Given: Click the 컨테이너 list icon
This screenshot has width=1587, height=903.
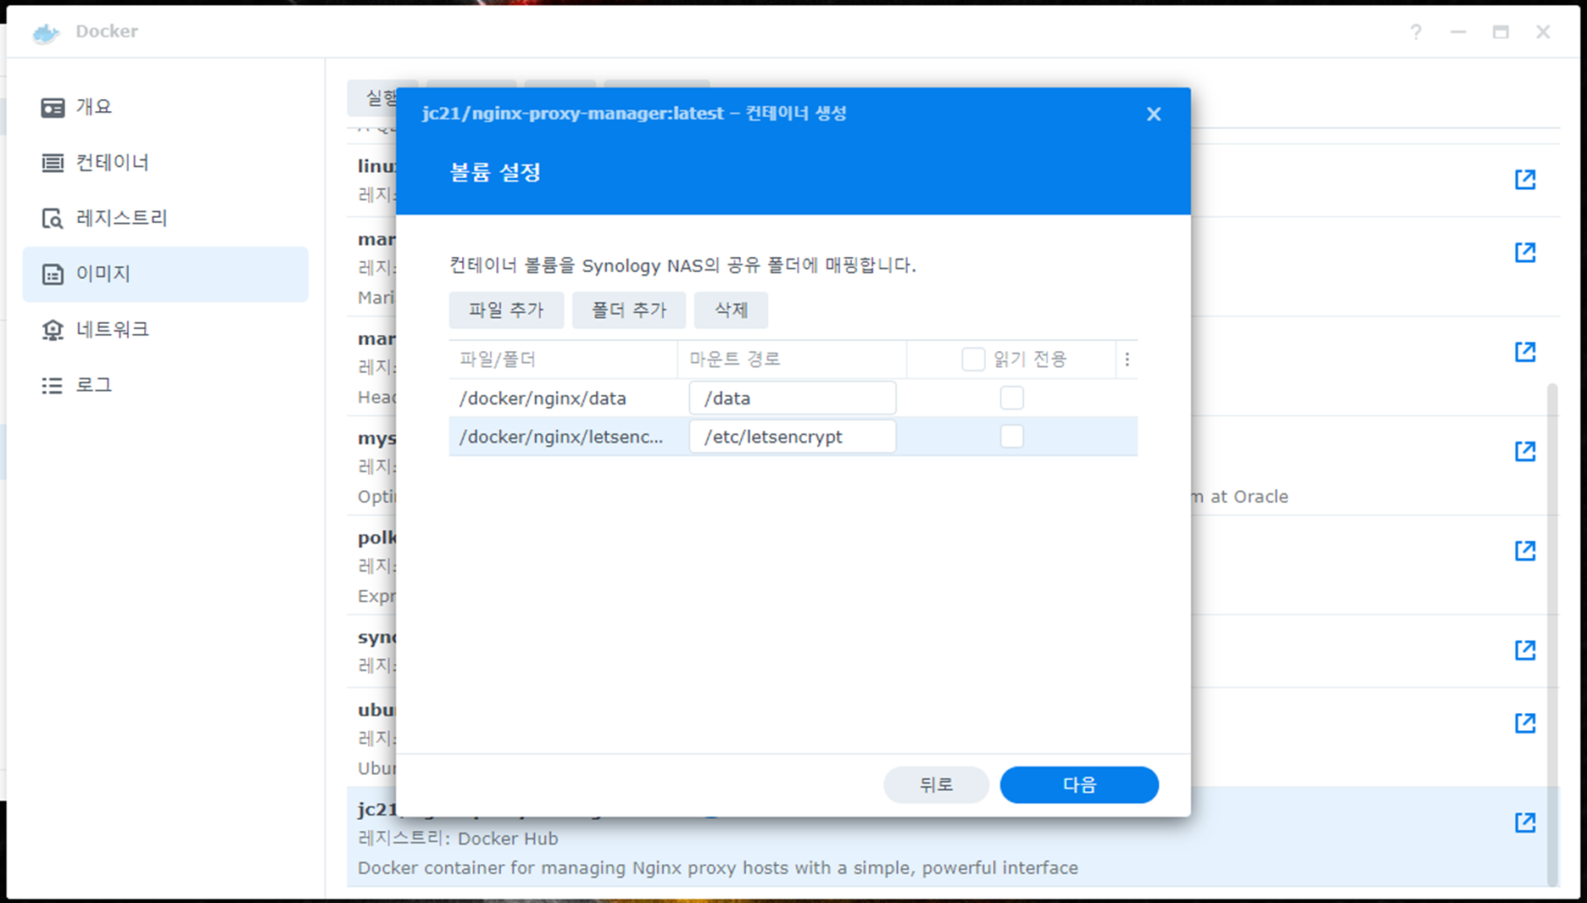Looking at the screenshot, I should point(53,163).
